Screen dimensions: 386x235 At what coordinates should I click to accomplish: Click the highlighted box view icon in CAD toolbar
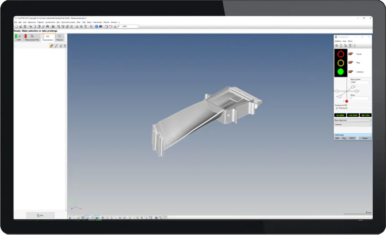87,218
